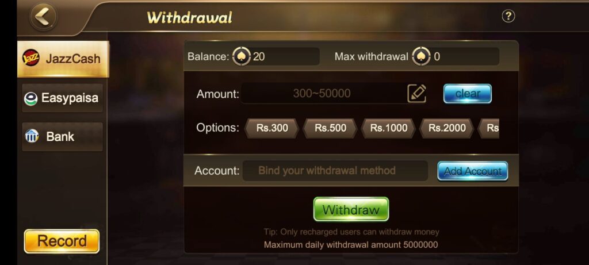This screenshot has width=589, height=265.
Task: Clear the entered amount
Action: [468, 94]
